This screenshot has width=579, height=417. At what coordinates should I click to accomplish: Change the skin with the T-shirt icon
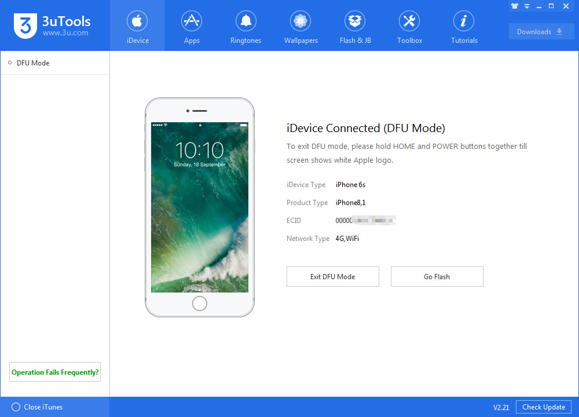pyautogui.click(x=515, y=6)
